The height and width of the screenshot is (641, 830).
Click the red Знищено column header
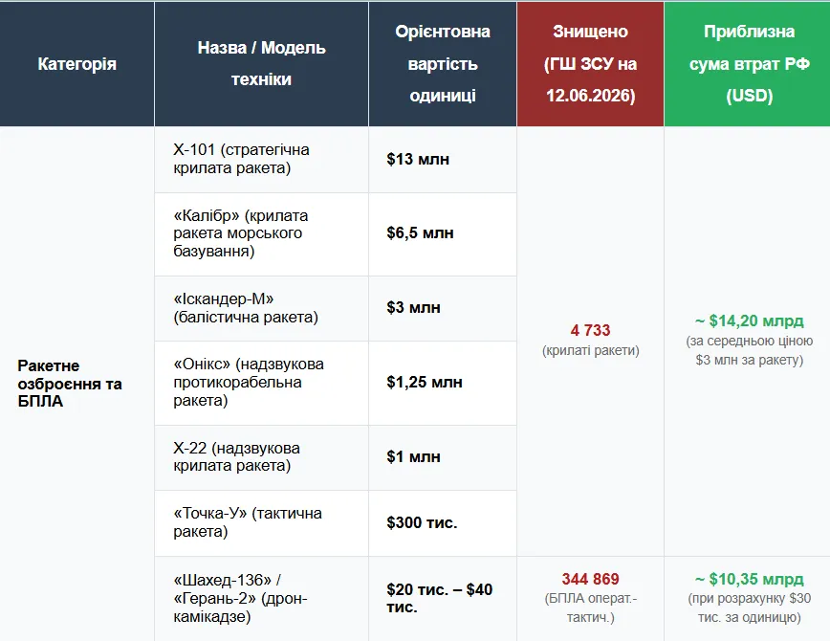pos(590,64)
